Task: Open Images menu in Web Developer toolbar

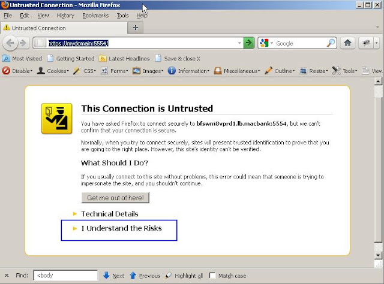Action: pyautogui.click(x=148, y=71)
